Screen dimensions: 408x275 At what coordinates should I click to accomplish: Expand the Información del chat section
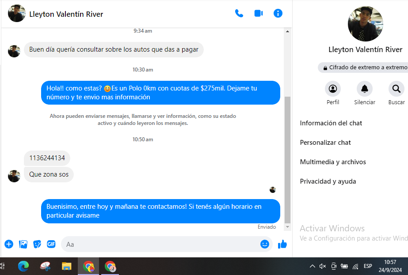331,123
